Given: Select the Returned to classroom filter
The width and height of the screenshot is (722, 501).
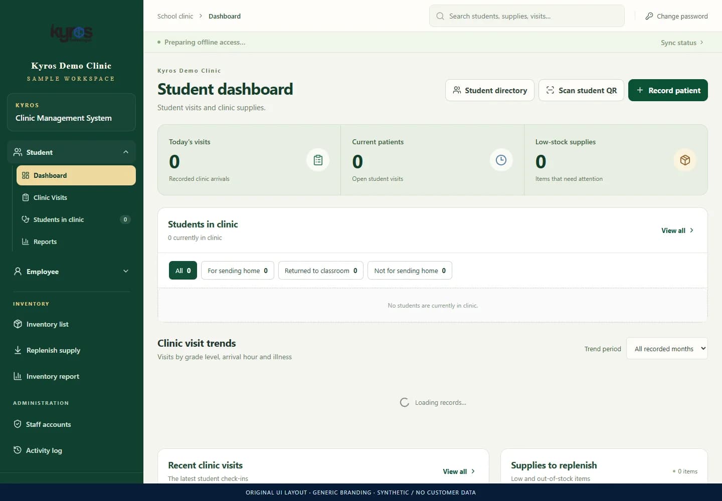Looking at the screenshot, I should [321, 271].
